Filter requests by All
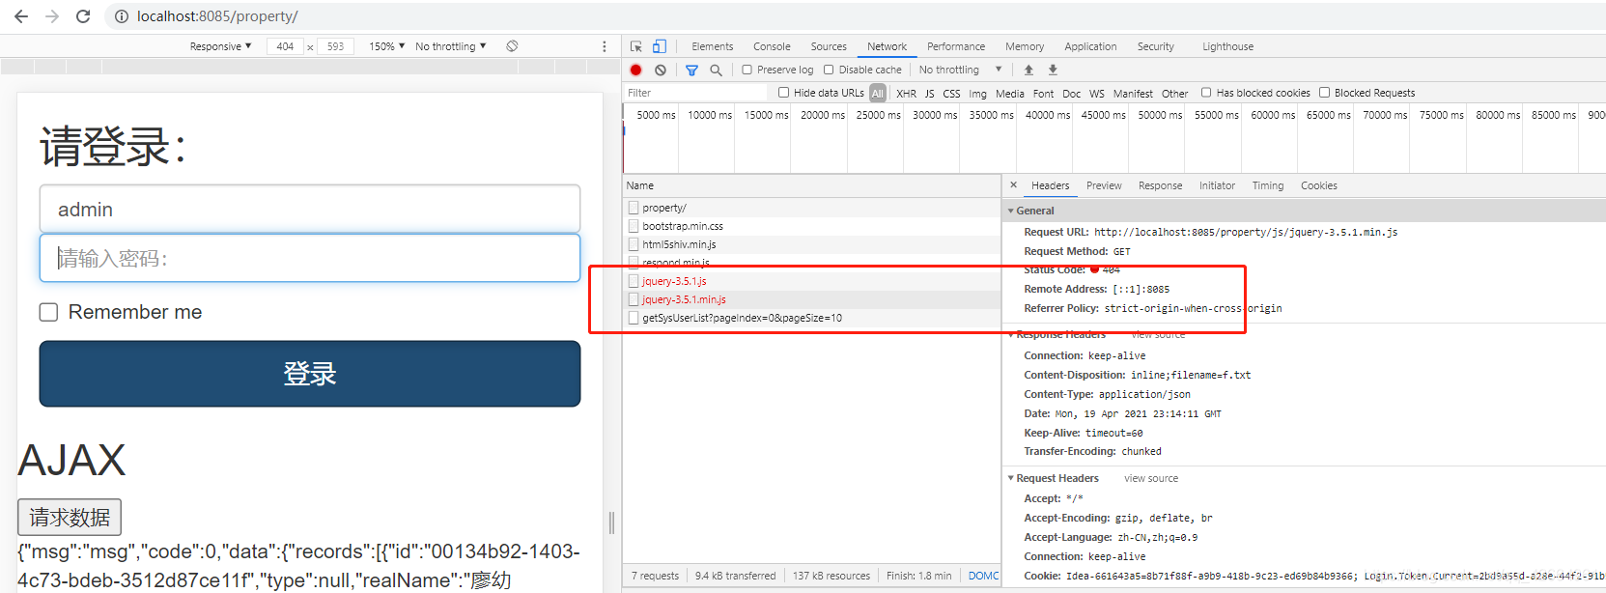Screen dimensions: 1606x593 [877, 94]
